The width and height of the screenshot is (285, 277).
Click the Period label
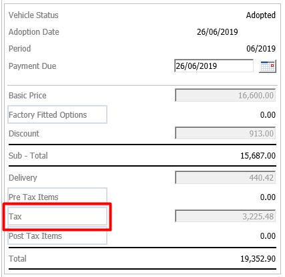(19, 48)
